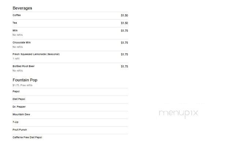
Task: Click the '$1.75. Free refills' subtitle
Action: coord(22,85)
